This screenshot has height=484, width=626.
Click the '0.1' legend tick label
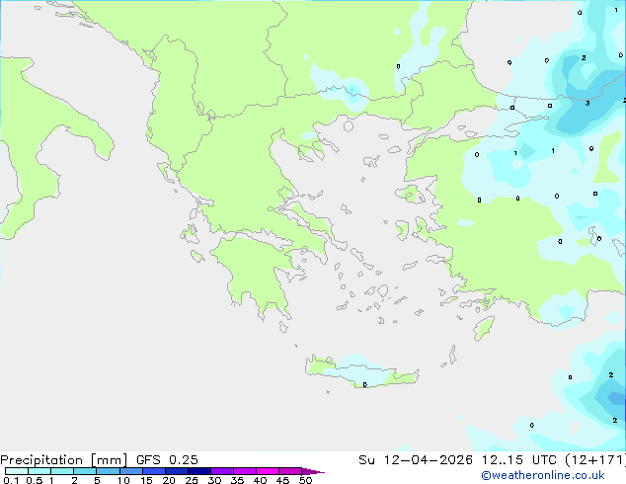pos(11,480)
